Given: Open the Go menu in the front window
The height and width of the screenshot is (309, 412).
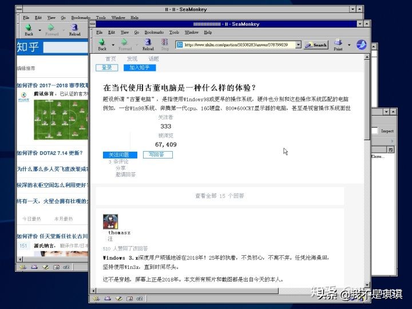Looking at the screenshot, I should coord(137,32).
